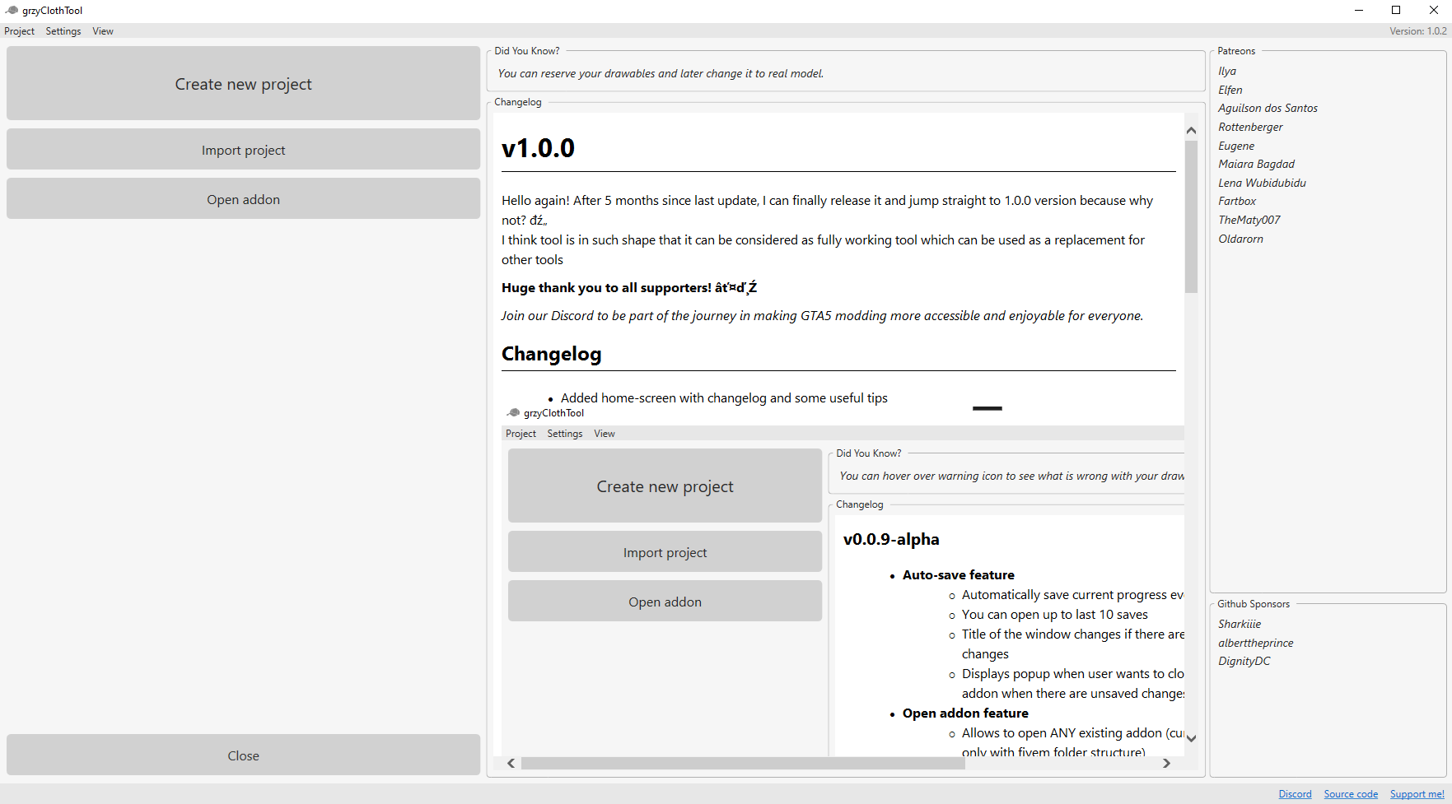The image size is (1452, 804).
Task: Click the Version: 1.0.2 label
Action: pyautogui.click(x=1418, y=30)
